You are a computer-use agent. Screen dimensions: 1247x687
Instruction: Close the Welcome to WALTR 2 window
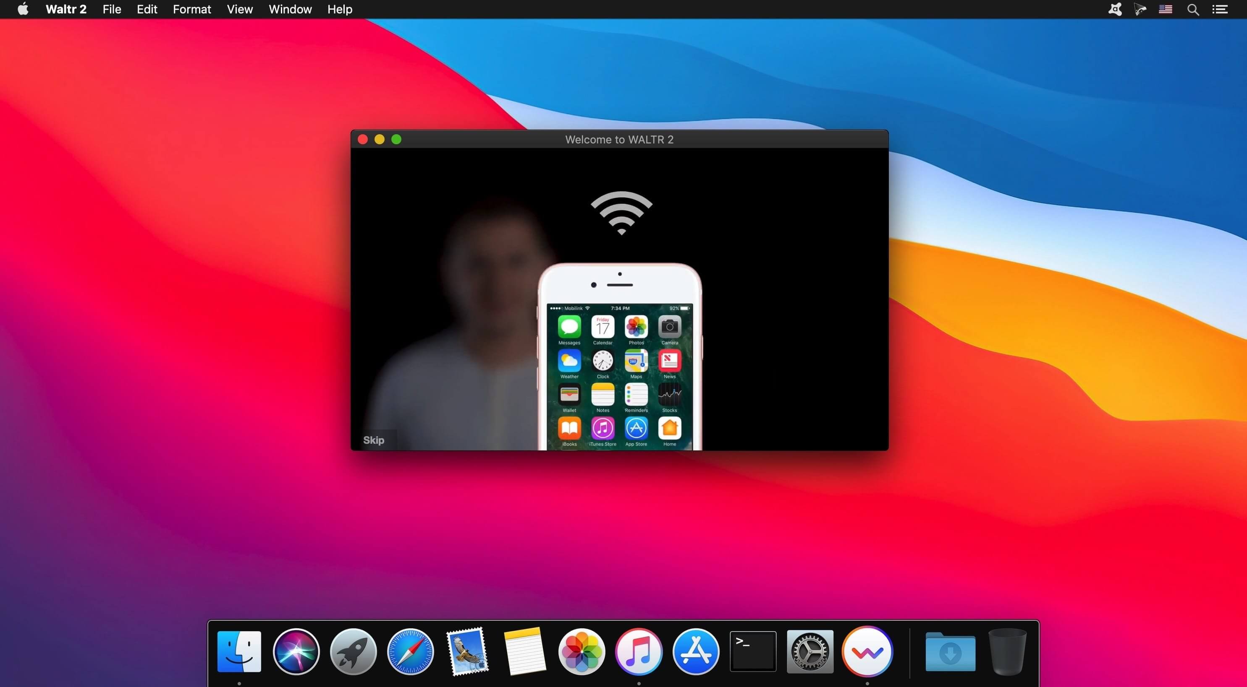(x=363, y=139)
